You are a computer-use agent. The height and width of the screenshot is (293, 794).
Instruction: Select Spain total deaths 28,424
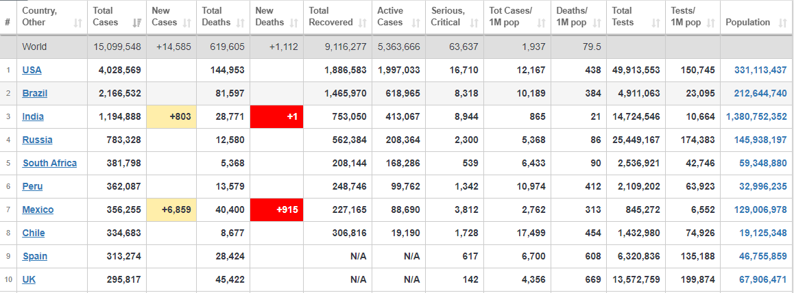click(230, 256)
